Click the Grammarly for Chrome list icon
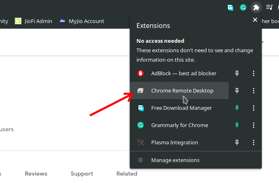This screenshot has width=279, height=183. (x=141, y=125)
